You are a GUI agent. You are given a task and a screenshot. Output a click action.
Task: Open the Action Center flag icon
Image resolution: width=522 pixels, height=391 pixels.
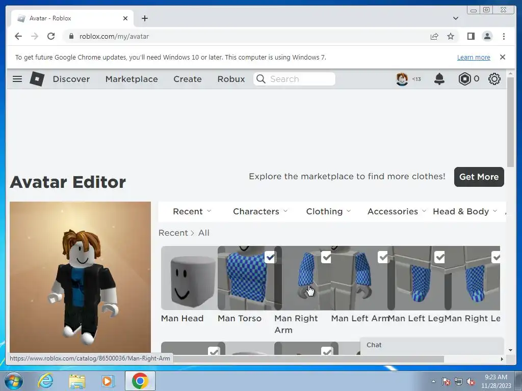coord(446,382)
